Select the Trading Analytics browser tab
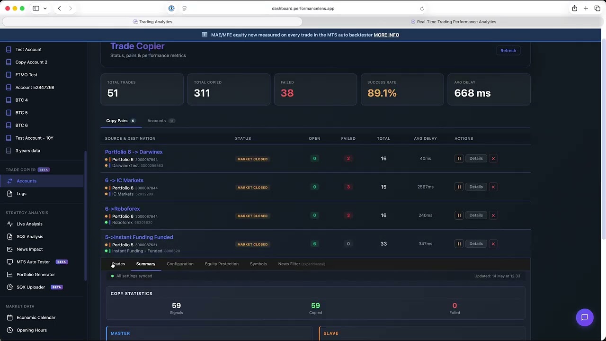 [152, 22]
